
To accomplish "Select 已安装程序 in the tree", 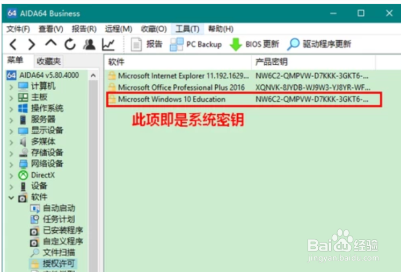I will pos(63,230).
